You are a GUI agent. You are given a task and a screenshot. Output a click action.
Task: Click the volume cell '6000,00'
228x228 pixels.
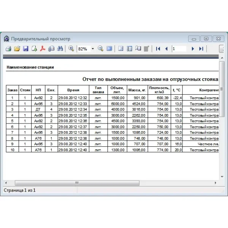click(x=118, y=104)
